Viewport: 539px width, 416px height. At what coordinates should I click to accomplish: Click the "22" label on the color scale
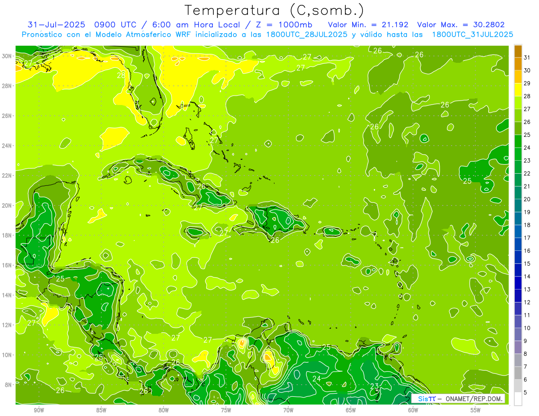tap(527, 173)
